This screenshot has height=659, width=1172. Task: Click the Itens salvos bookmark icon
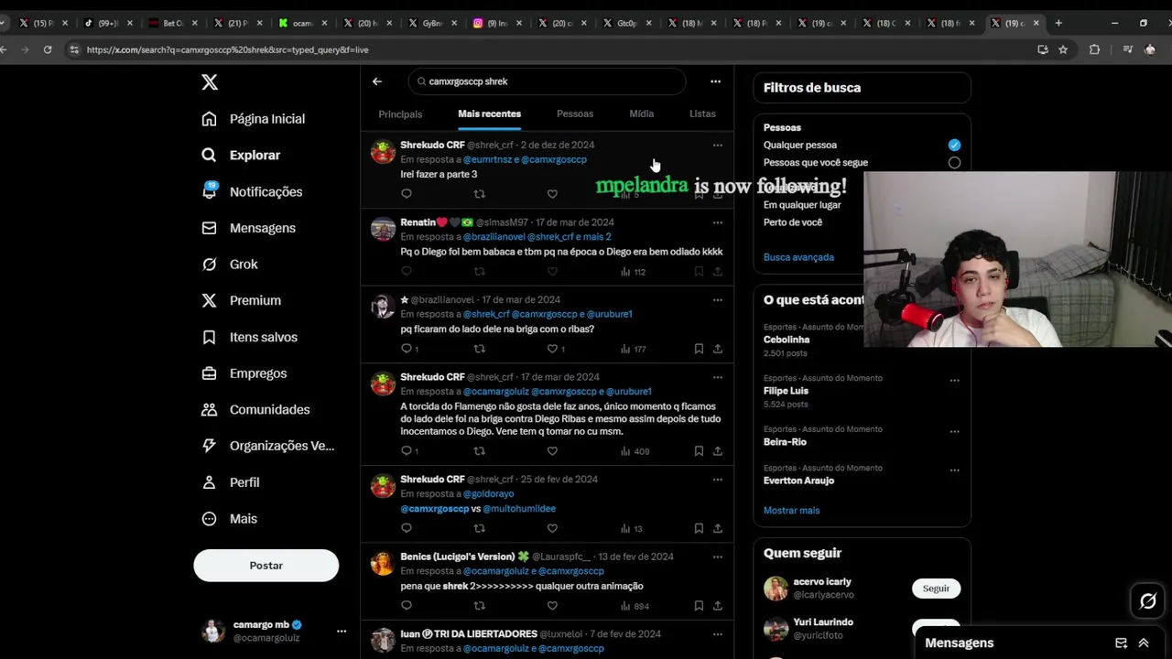(x=210, y=337)
